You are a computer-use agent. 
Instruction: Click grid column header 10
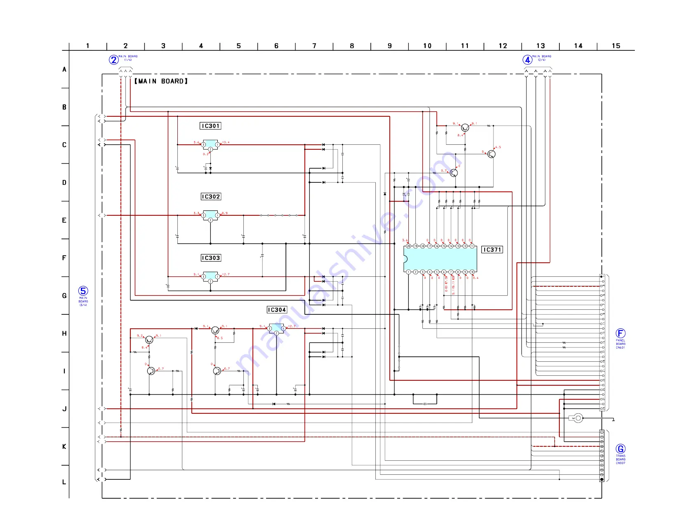[427, 46]
